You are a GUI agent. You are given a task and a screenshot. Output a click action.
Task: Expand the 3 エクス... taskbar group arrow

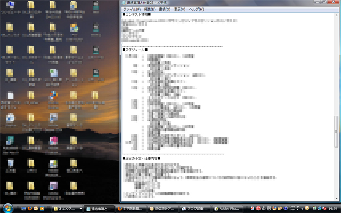(x=80, y=209)
